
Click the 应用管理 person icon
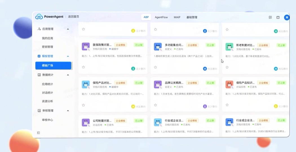(39, 29)
